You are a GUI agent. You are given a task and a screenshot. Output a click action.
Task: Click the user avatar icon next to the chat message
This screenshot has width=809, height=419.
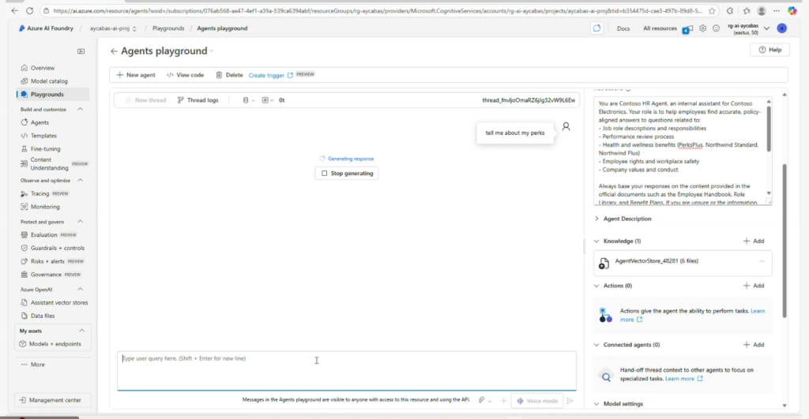566,126
